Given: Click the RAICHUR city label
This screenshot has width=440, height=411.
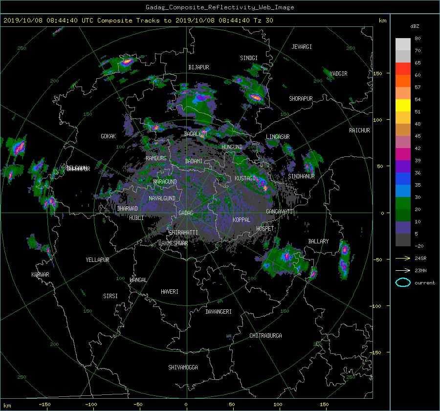Looking at the screenshot, I should point(359,130).
